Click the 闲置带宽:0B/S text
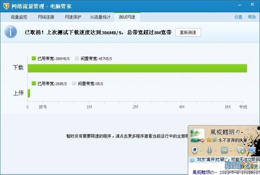 pyautogui.click(x=90, y=84)
